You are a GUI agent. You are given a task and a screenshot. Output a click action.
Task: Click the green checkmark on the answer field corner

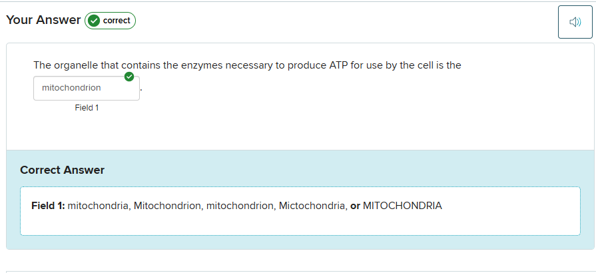(x=129, y=77)
